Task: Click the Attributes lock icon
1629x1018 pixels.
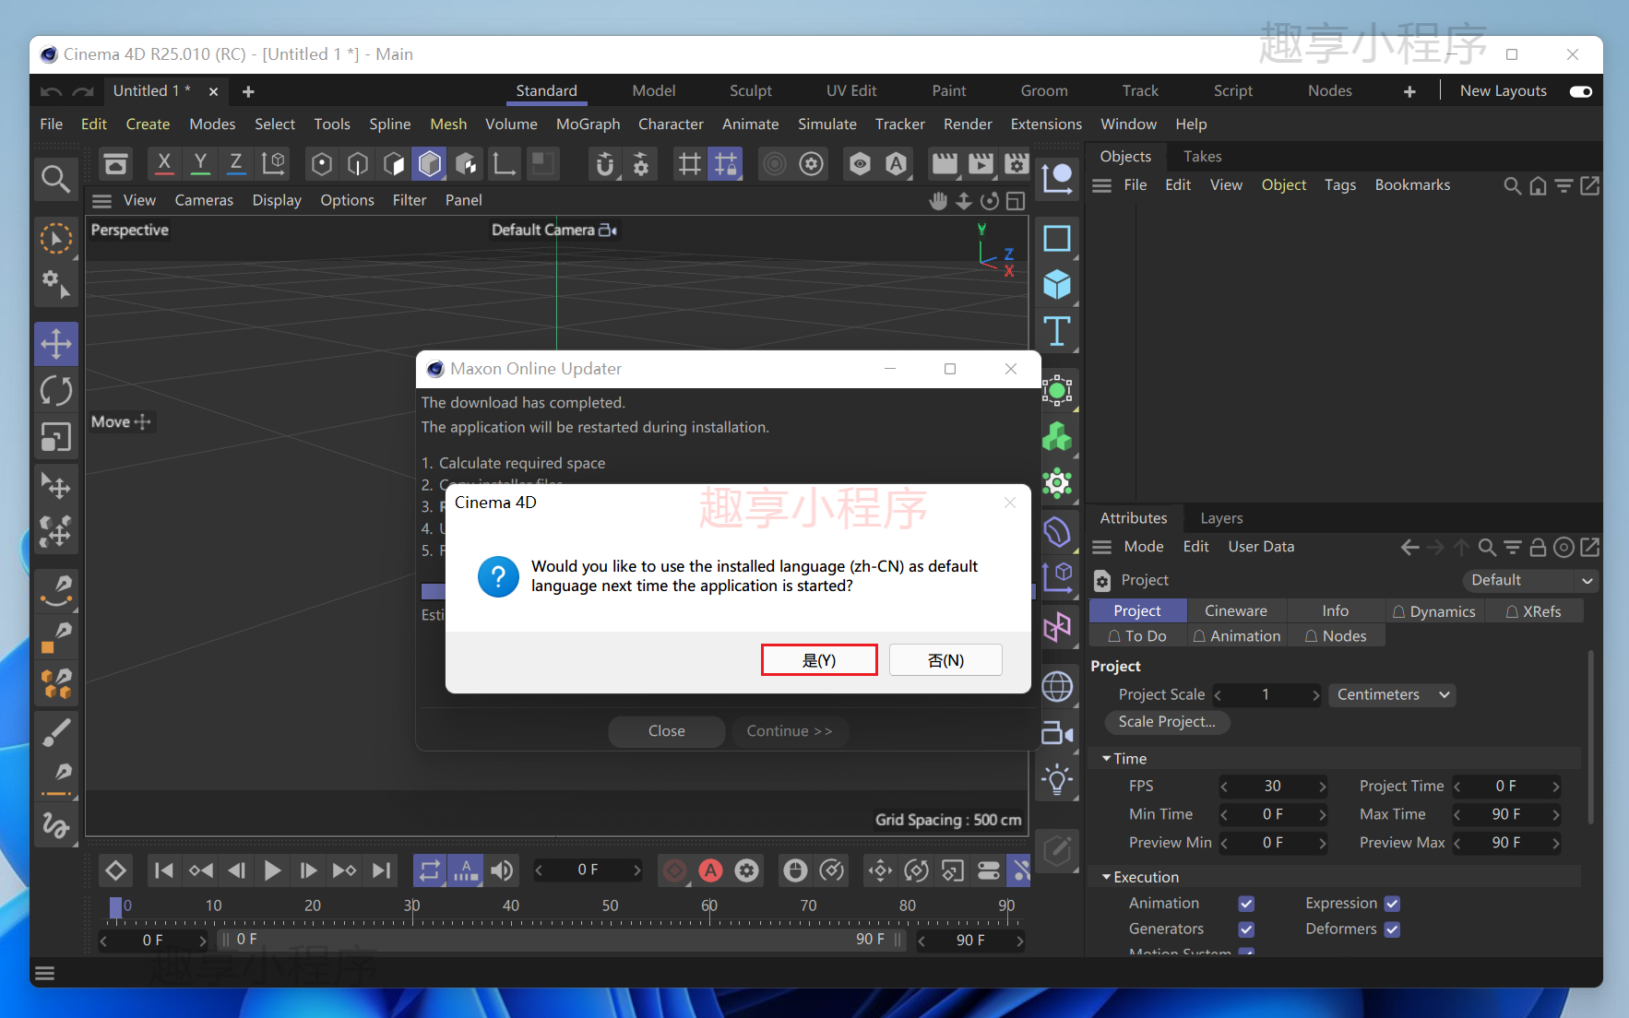Action: pos(1538,548)
